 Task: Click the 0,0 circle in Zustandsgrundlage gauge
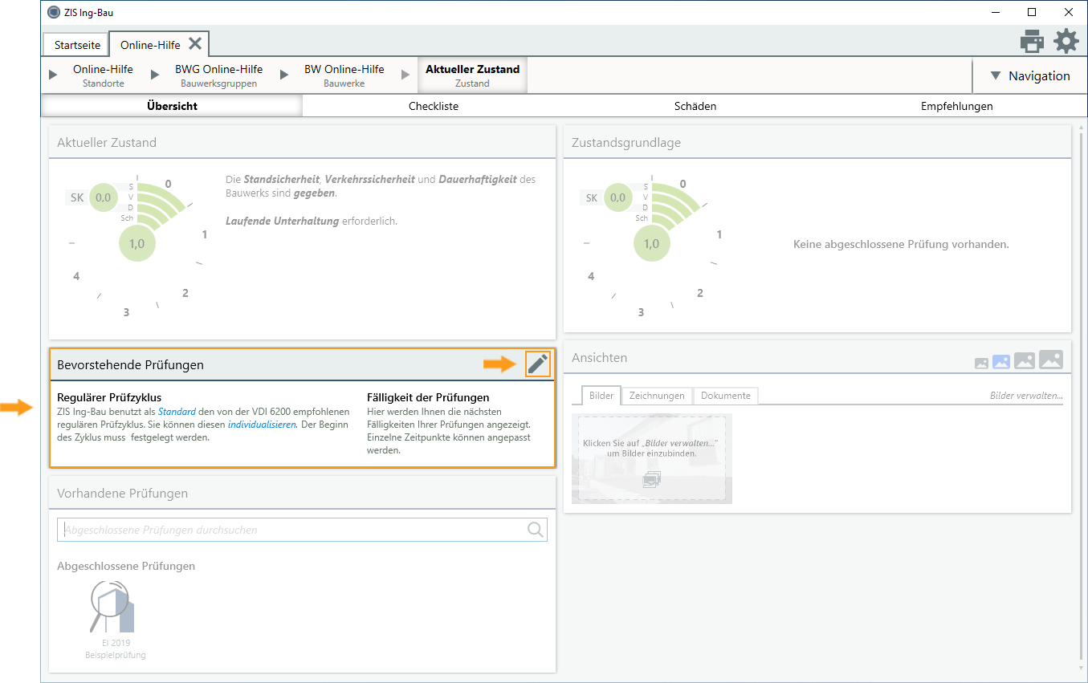click(617, 197)
